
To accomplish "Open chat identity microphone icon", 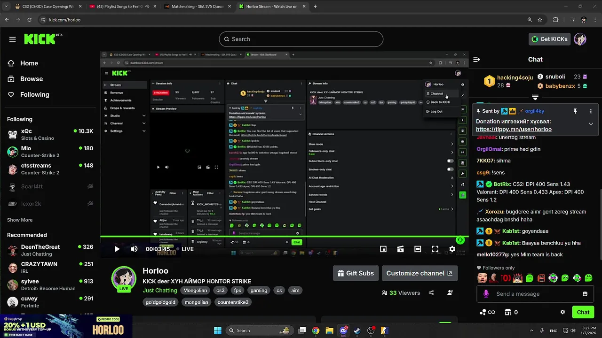I will click(486, 294).
